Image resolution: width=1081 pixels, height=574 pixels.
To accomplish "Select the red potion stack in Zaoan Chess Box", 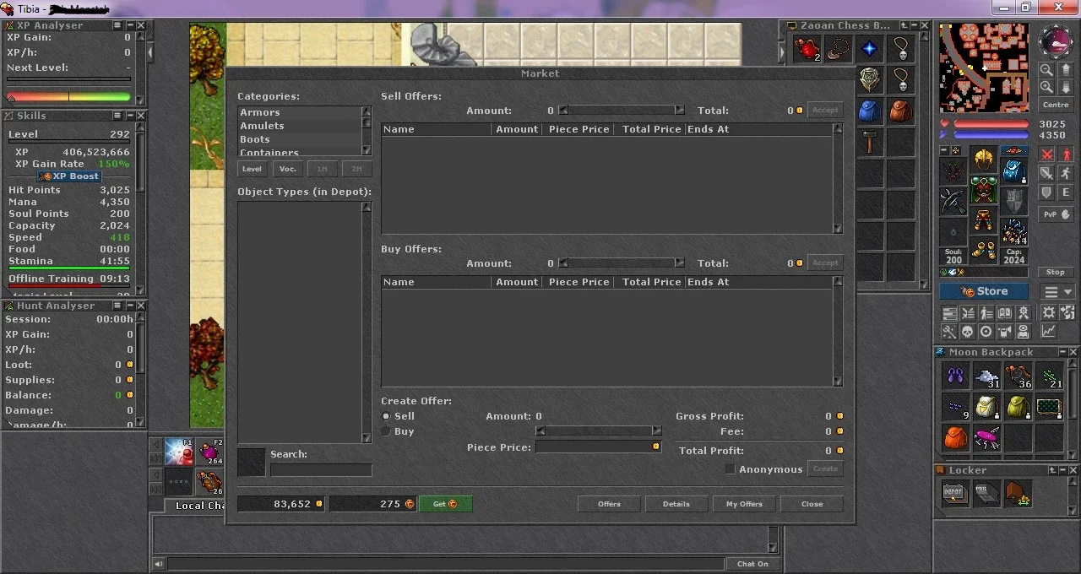I will [808, 49].
